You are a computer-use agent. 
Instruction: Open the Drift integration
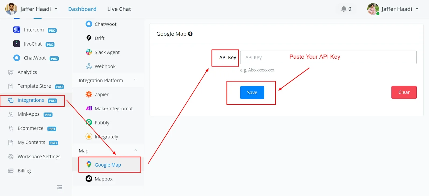[x=99, y=38]
